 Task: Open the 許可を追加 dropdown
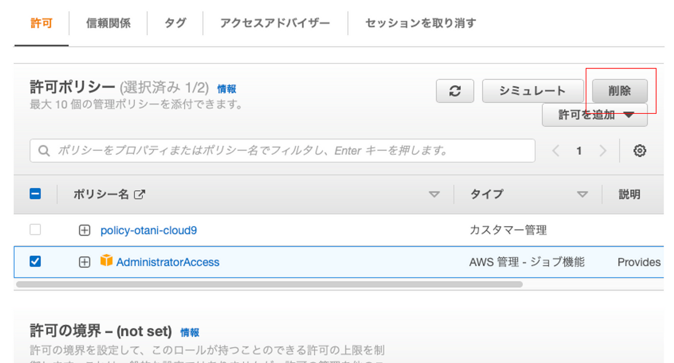pos(594,115)
